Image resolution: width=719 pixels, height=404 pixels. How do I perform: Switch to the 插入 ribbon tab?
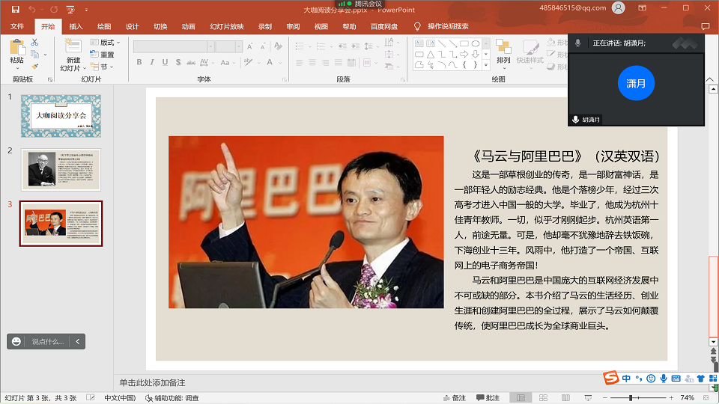(76, 27)
